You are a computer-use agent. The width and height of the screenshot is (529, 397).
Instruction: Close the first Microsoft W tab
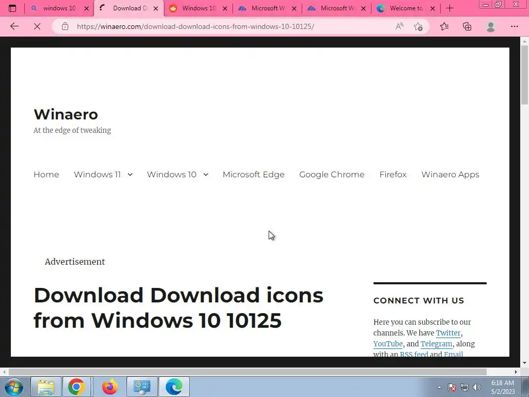click(294, 8)
